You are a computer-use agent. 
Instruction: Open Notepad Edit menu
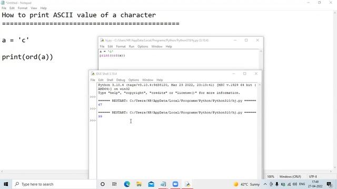pyautogui.click(x=12, y=8)
